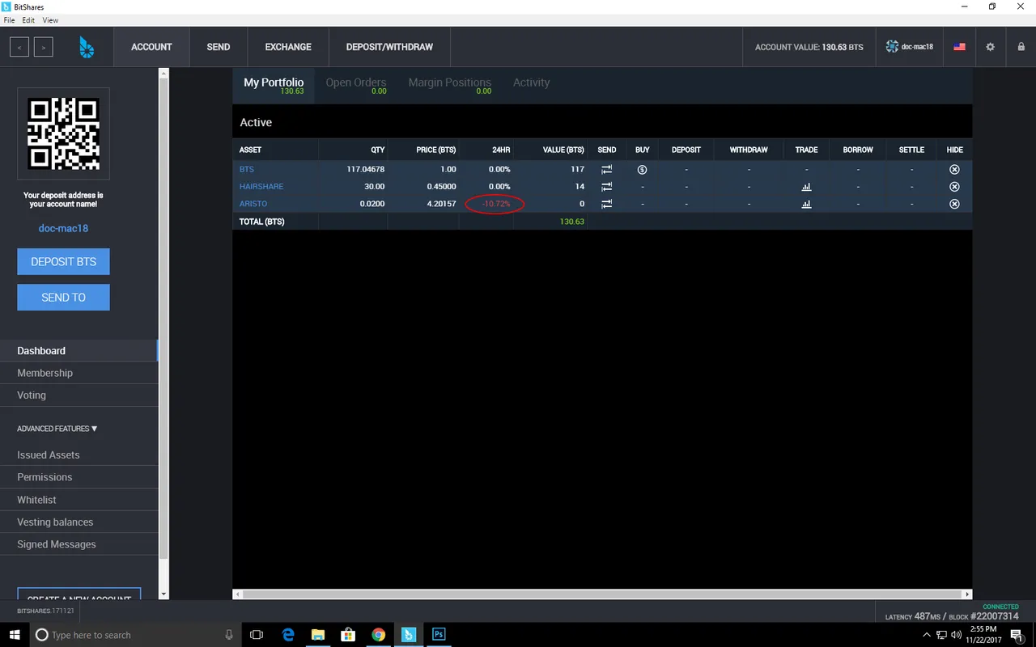Open the Microsoft Store taskbar icon
Viewport: 1036px width, 647px height.
tap(348, 635)
